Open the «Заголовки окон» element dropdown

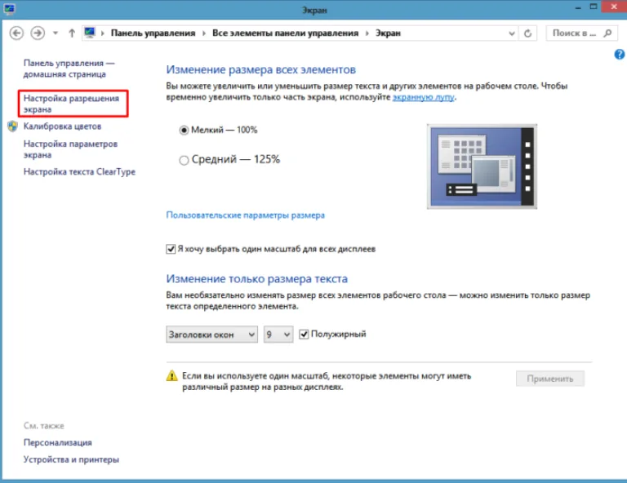(211, 335)
